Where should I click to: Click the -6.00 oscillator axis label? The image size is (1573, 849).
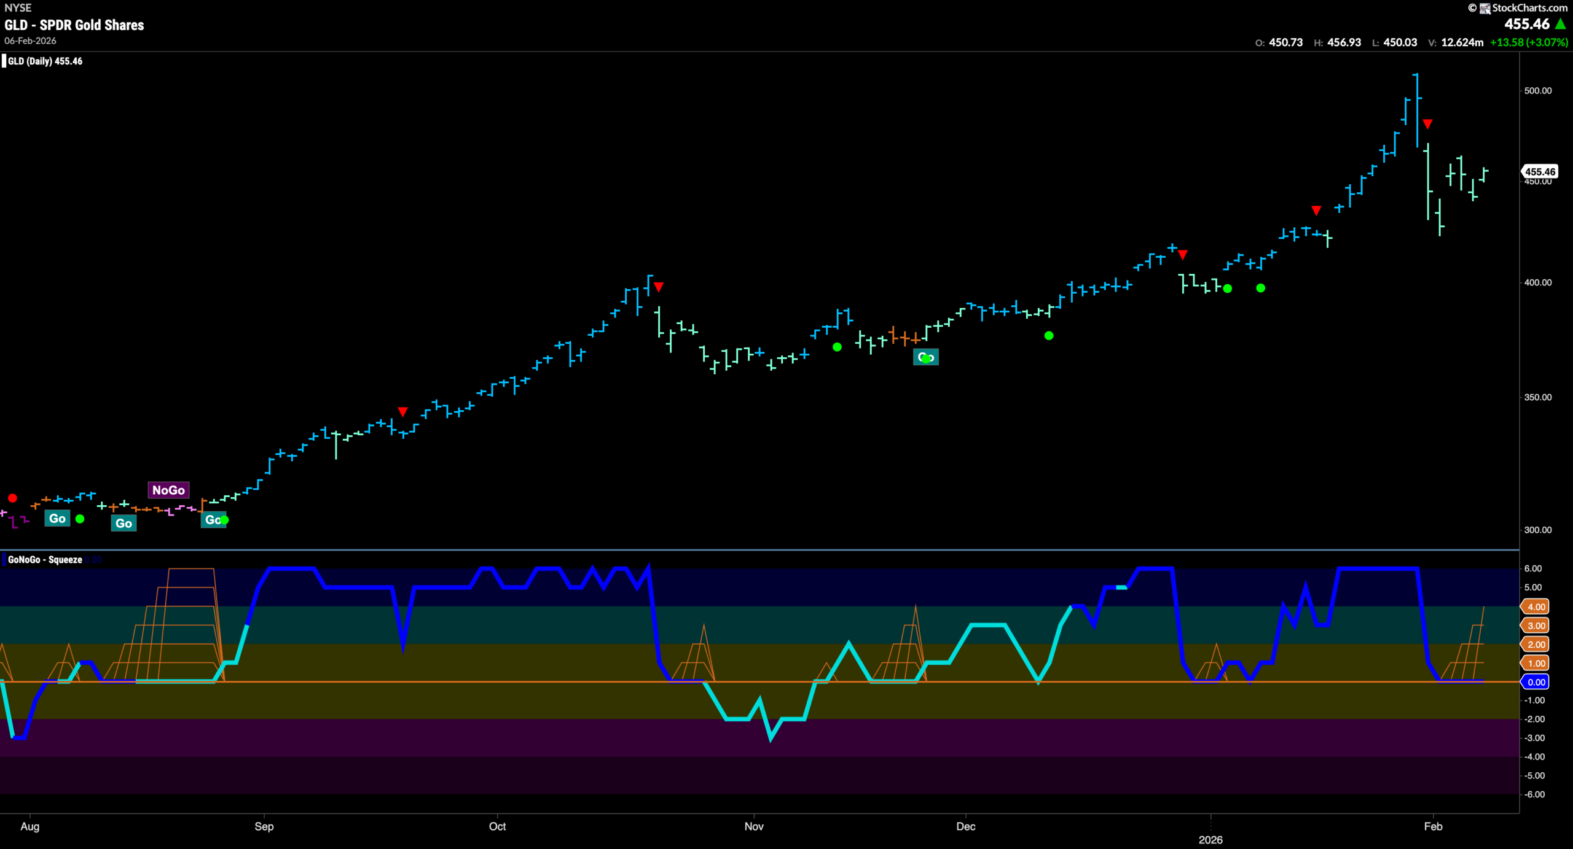(x=1534, y=794)
